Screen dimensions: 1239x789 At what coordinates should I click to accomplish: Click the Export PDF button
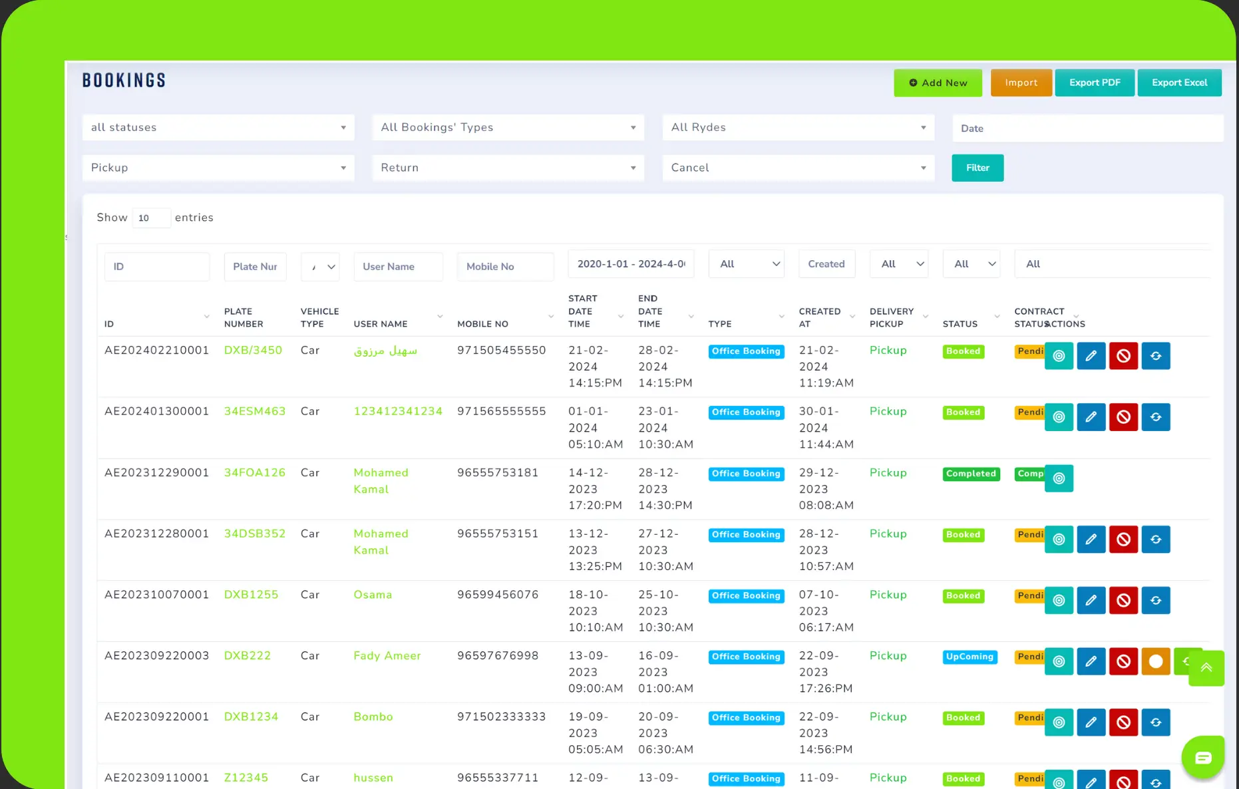click(x=1095, y=83)
